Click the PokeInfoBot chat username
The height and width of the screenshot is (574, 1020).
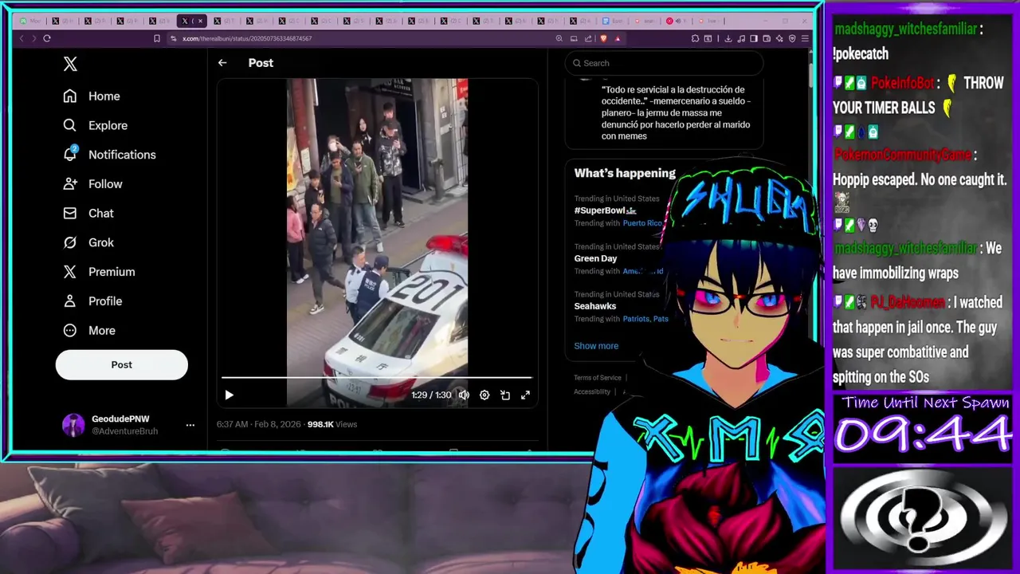[x=902, y=83]
